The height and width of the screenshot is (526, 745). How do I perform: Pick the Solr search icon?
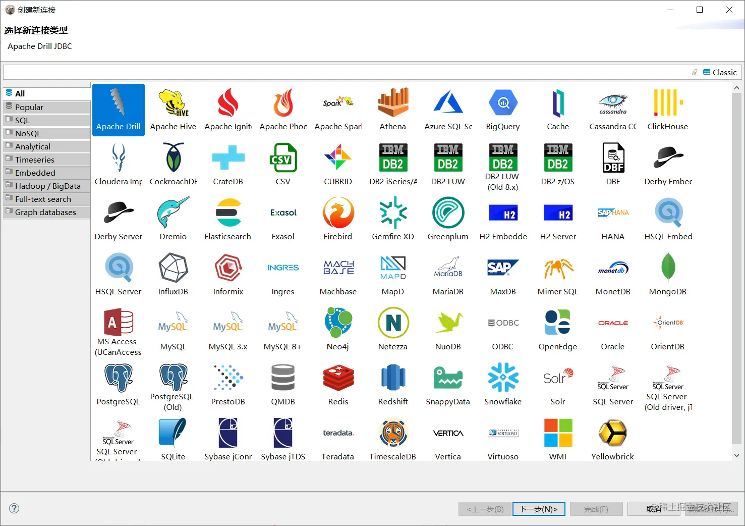coord(558,378)
